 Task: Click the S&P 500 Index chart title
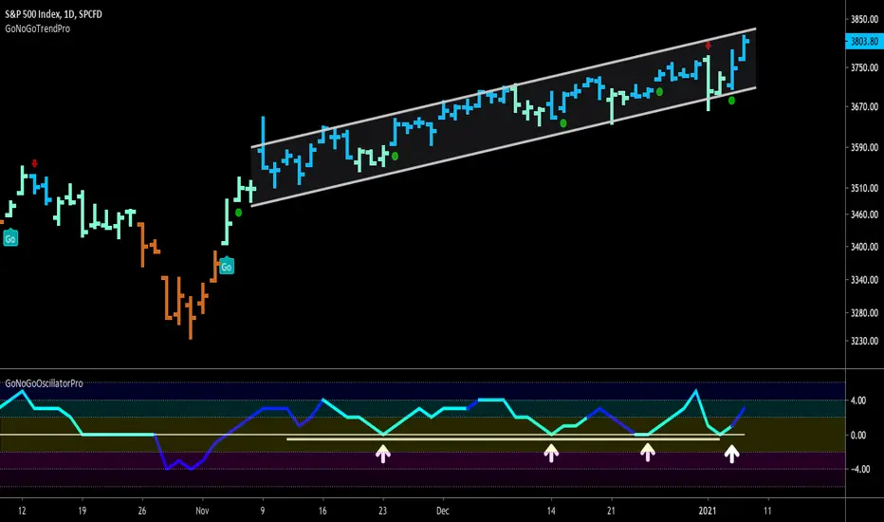53,14
